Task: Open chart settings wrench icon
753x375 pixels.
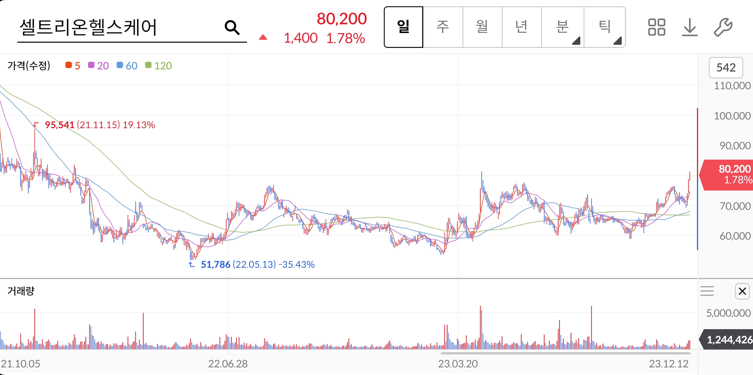Action: coord(723,27)
